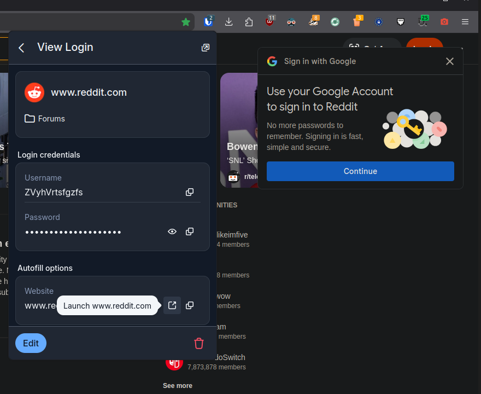The width and height of the screenshot is (481, 394).
Task: Copy the password
Action: (x=190, y=231)
